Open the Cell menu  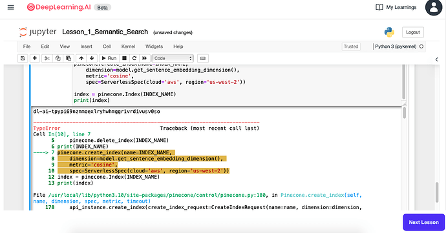point(107,46)
